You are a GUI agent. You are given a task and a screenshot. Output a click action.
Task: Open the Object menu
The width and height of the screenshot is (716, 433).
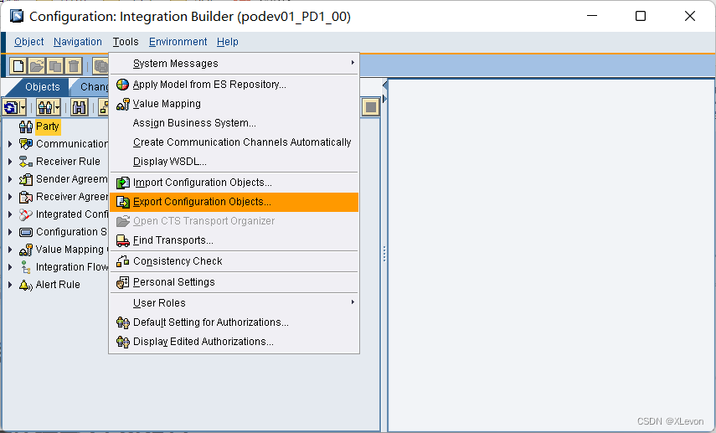click(x=28, y=42)
